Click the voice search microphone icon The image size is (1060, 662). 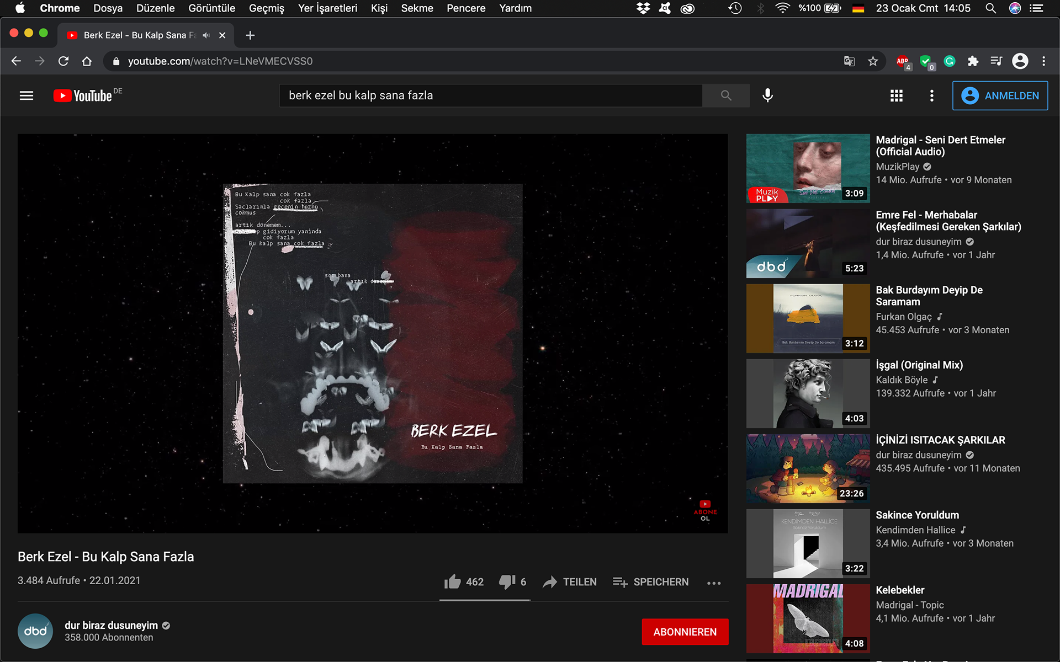tap(767, 95)
